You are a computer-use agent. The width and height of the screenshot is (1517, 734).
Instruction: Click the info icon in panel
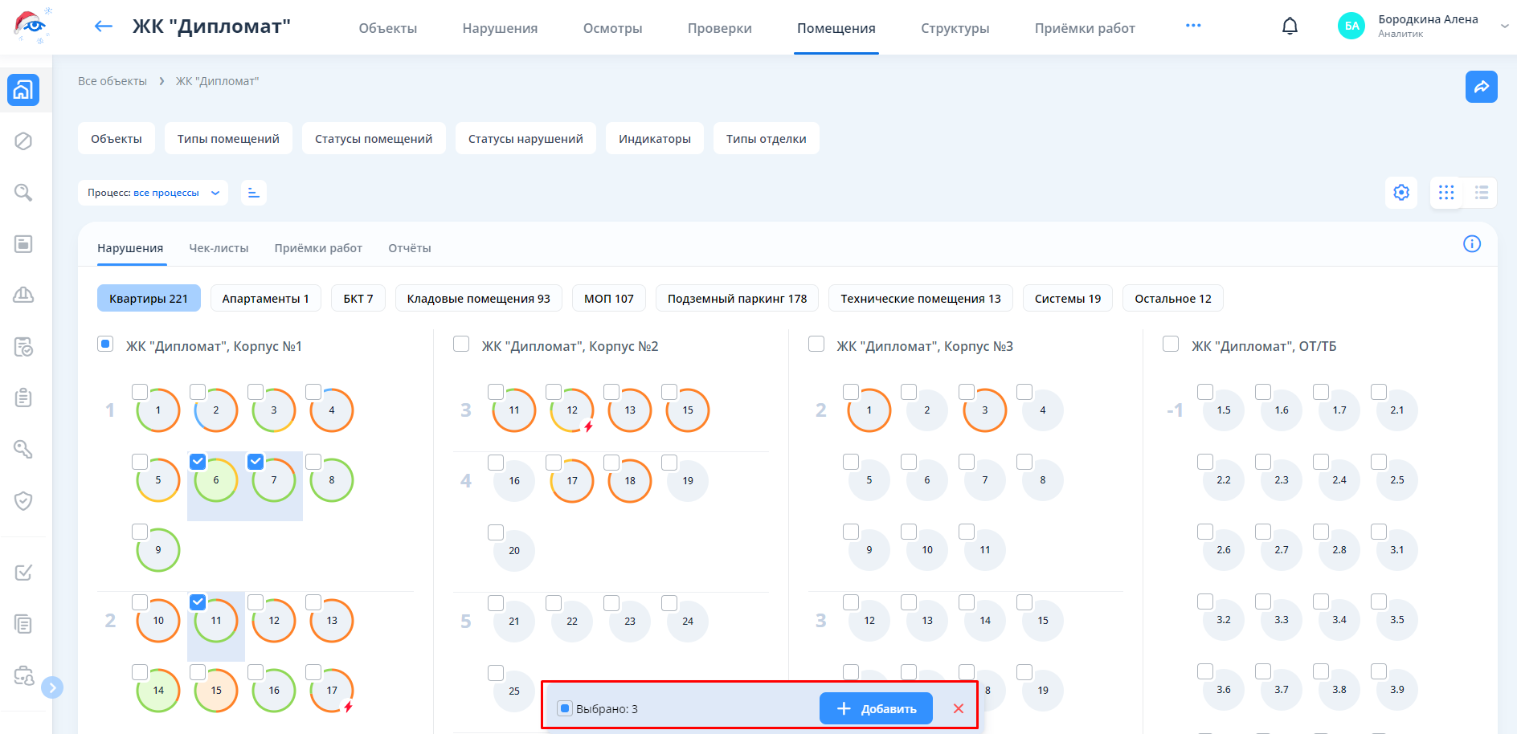tap(1471, 244)
